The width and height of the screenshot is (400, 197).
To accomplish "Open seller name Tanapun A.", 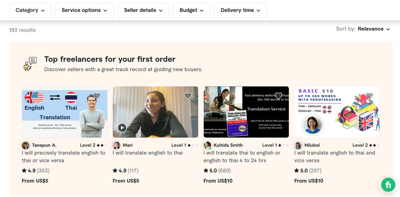I will (44, 146).
